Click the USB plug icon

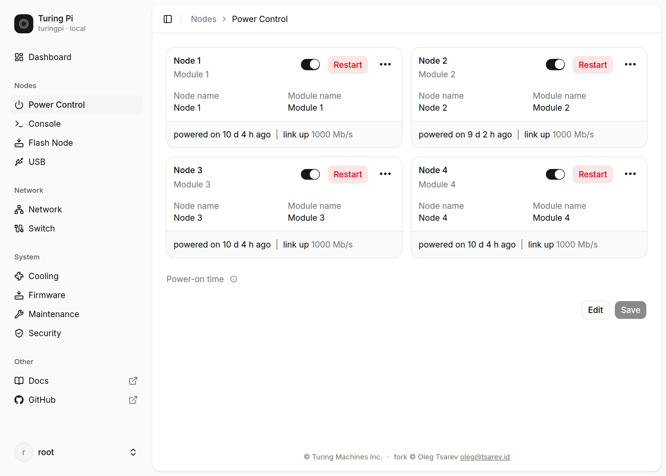pyautogui.click(x=19, y=162)
